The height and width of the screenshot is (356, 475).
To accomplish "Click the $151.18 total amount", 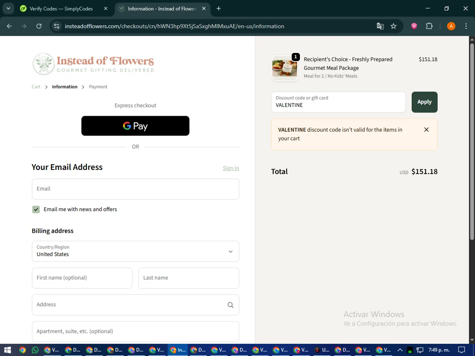I will coord(424,172).
